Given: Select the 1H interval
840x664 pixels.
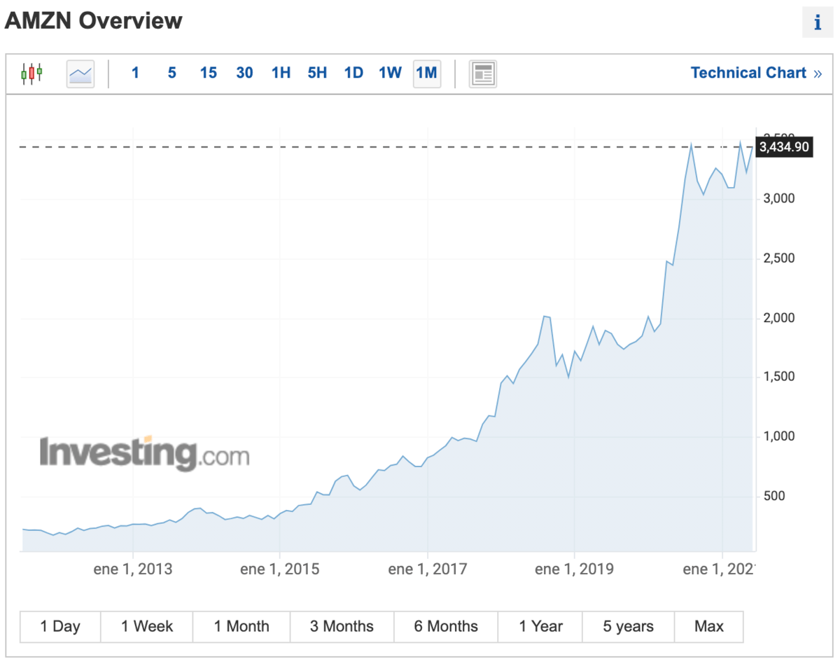Looking at the screenshot, I should [x=281, y=73].
